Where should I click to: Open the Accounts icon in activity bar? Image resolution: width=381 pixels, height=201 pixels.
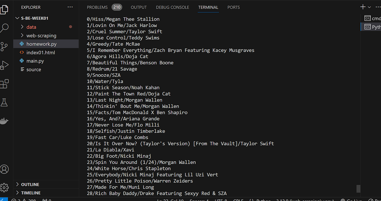[4, 169]
